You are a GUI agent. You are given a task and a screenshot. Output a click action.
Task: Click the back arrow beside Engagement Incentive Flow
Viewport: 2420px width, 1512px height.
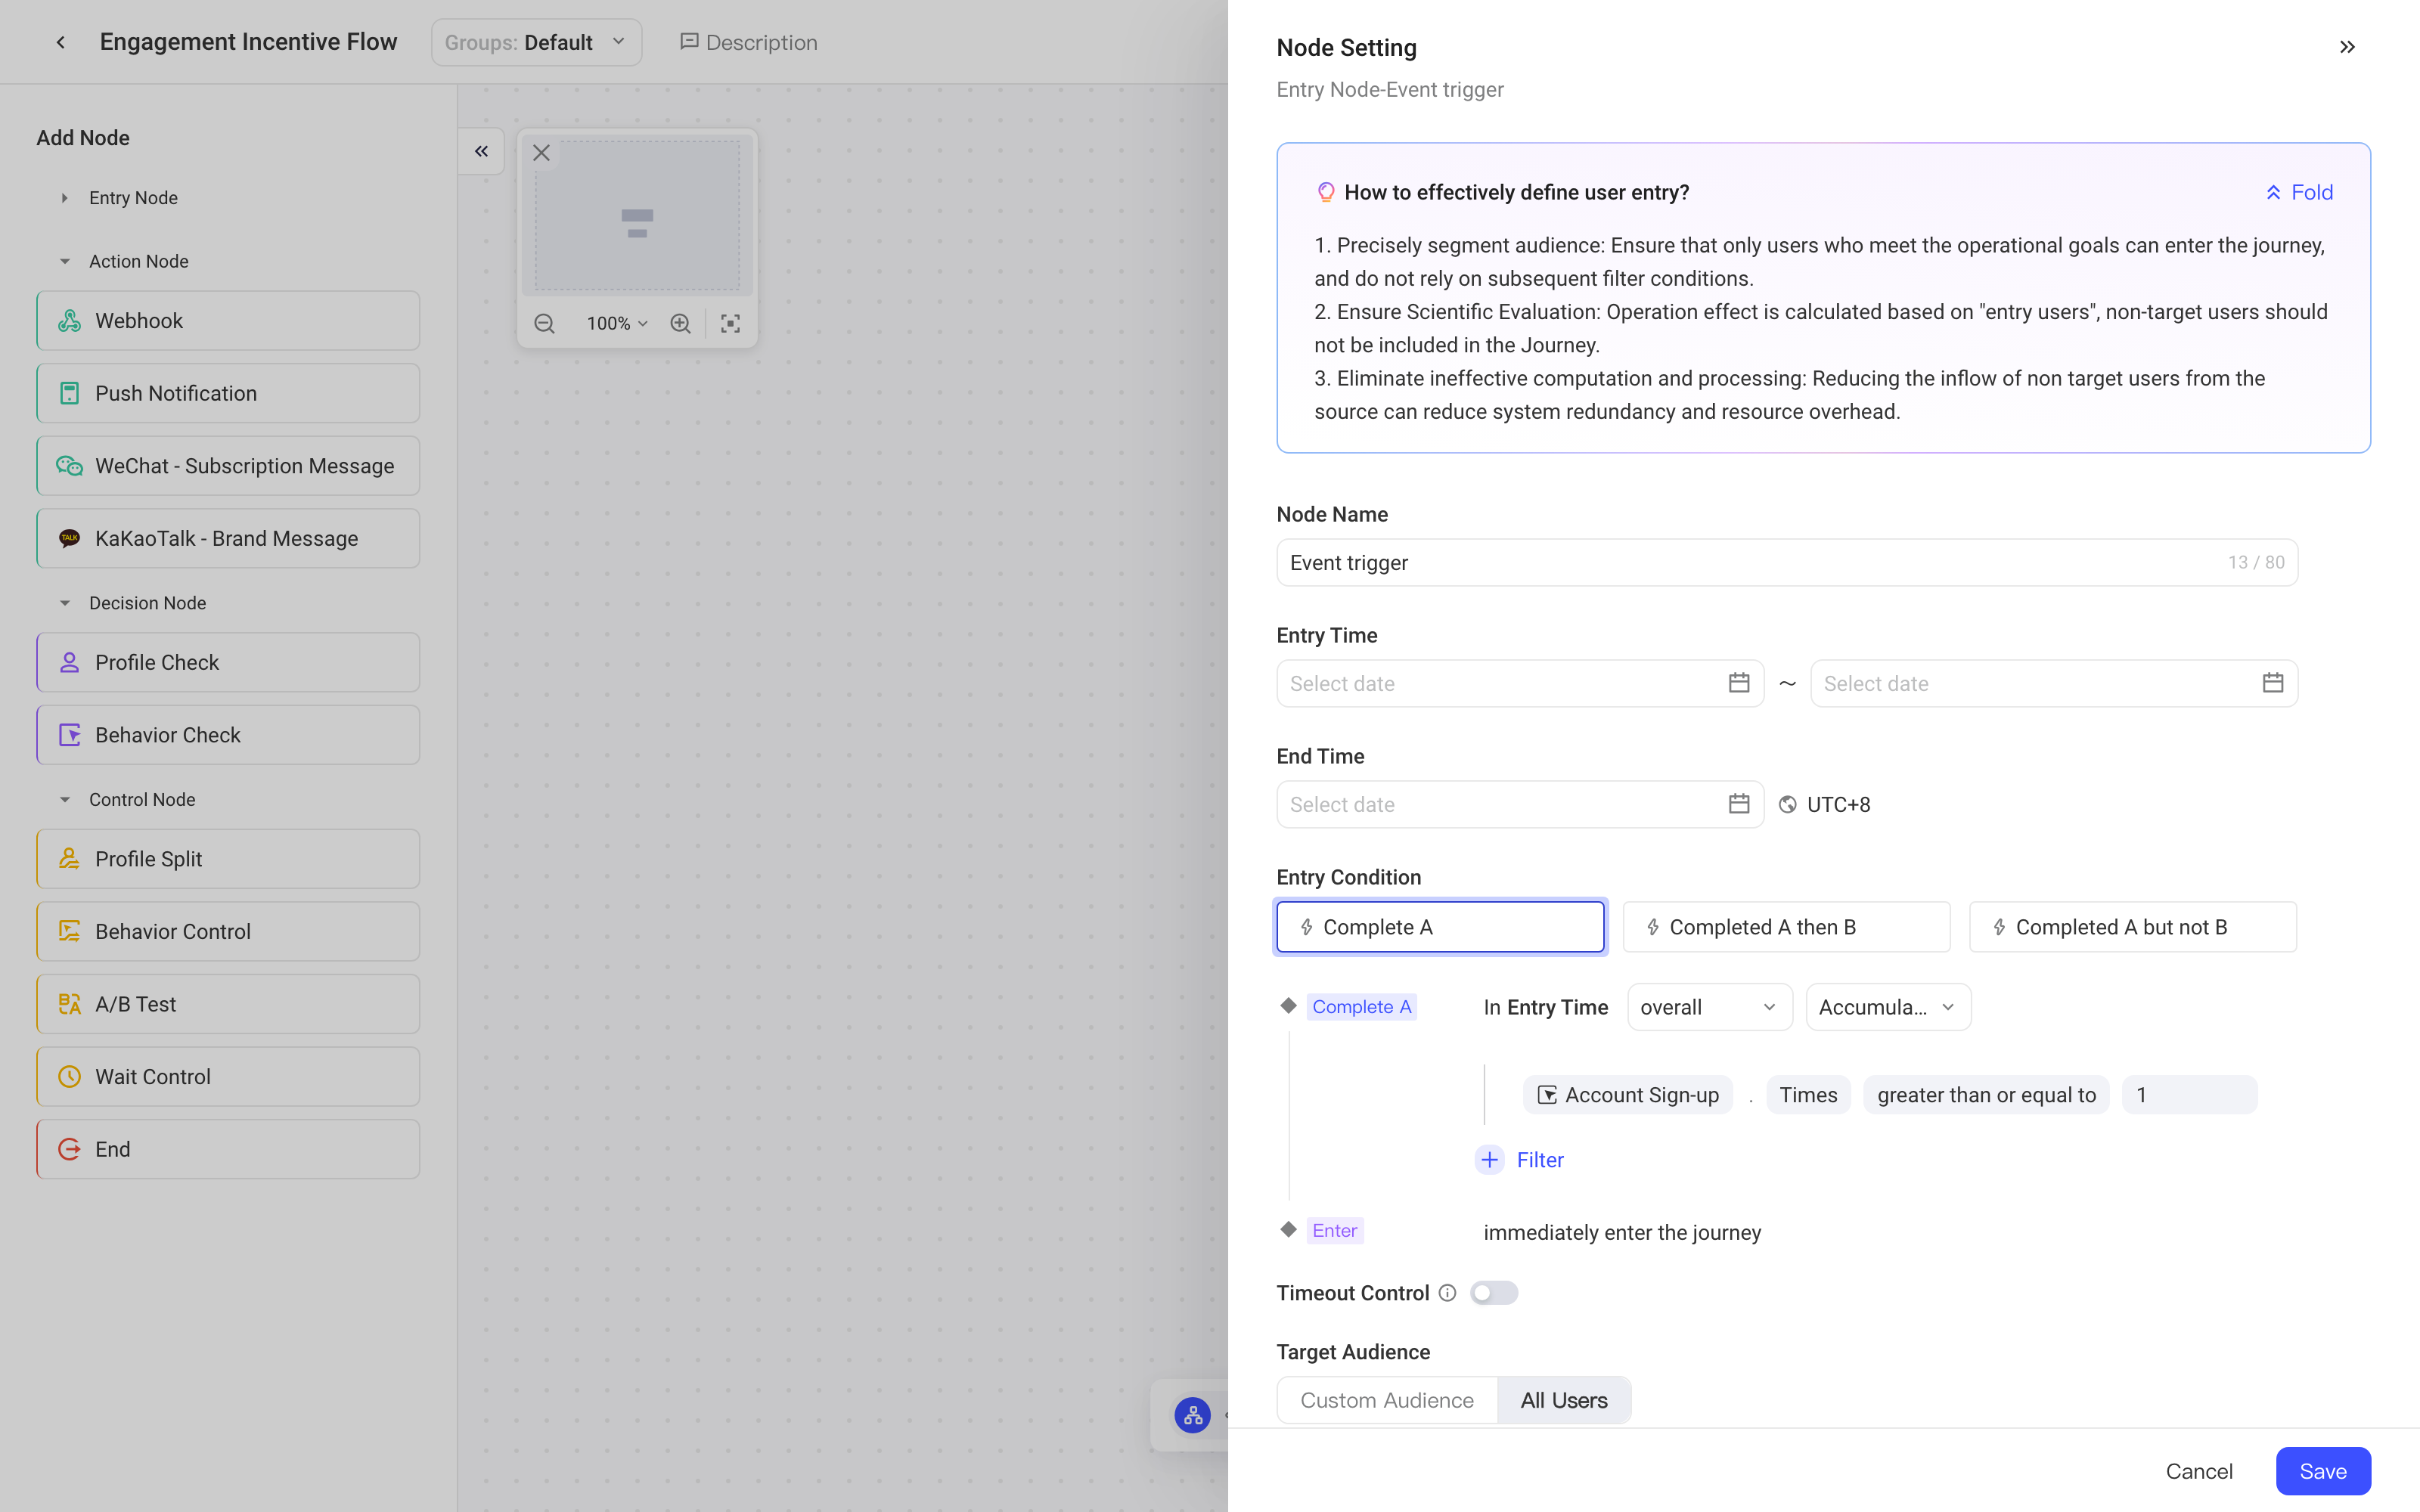tap(61, 42)
